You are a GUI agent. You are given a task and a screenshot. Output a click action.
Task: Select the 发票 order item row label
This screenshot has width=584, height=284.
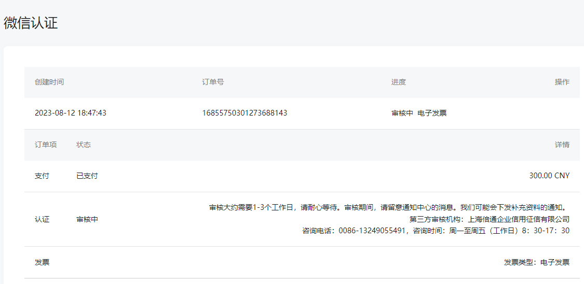pos(42,262)
